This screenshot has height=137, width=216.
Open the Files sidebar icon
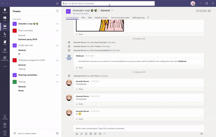pos(5,43)
